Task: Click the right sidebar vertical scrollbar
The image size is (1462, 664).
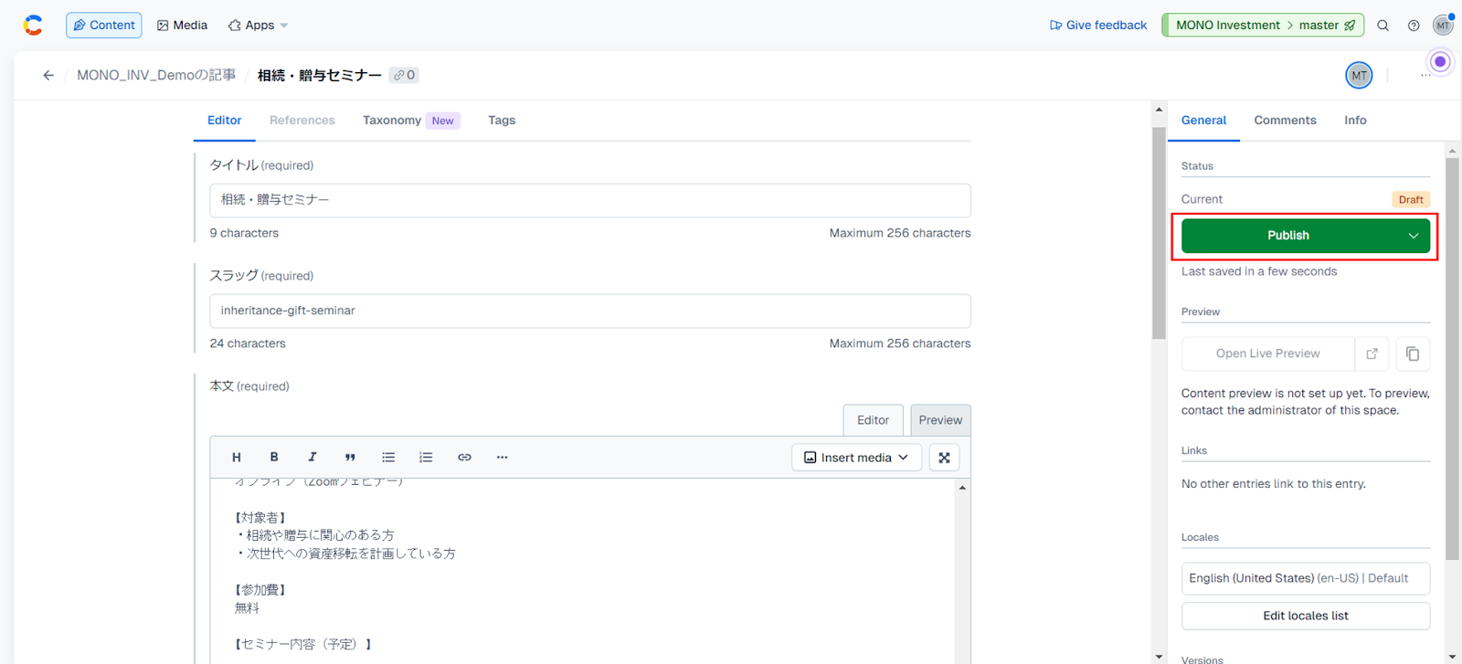Action: 1452,358
